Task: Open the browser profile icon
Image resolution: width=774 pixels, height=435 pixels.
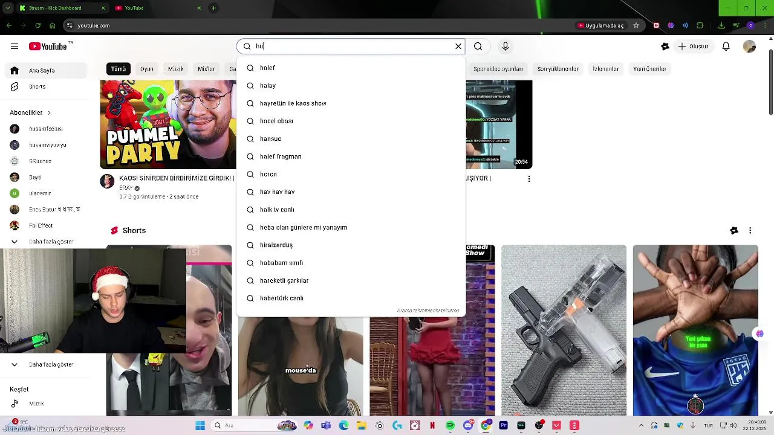Action: [750, 25]
